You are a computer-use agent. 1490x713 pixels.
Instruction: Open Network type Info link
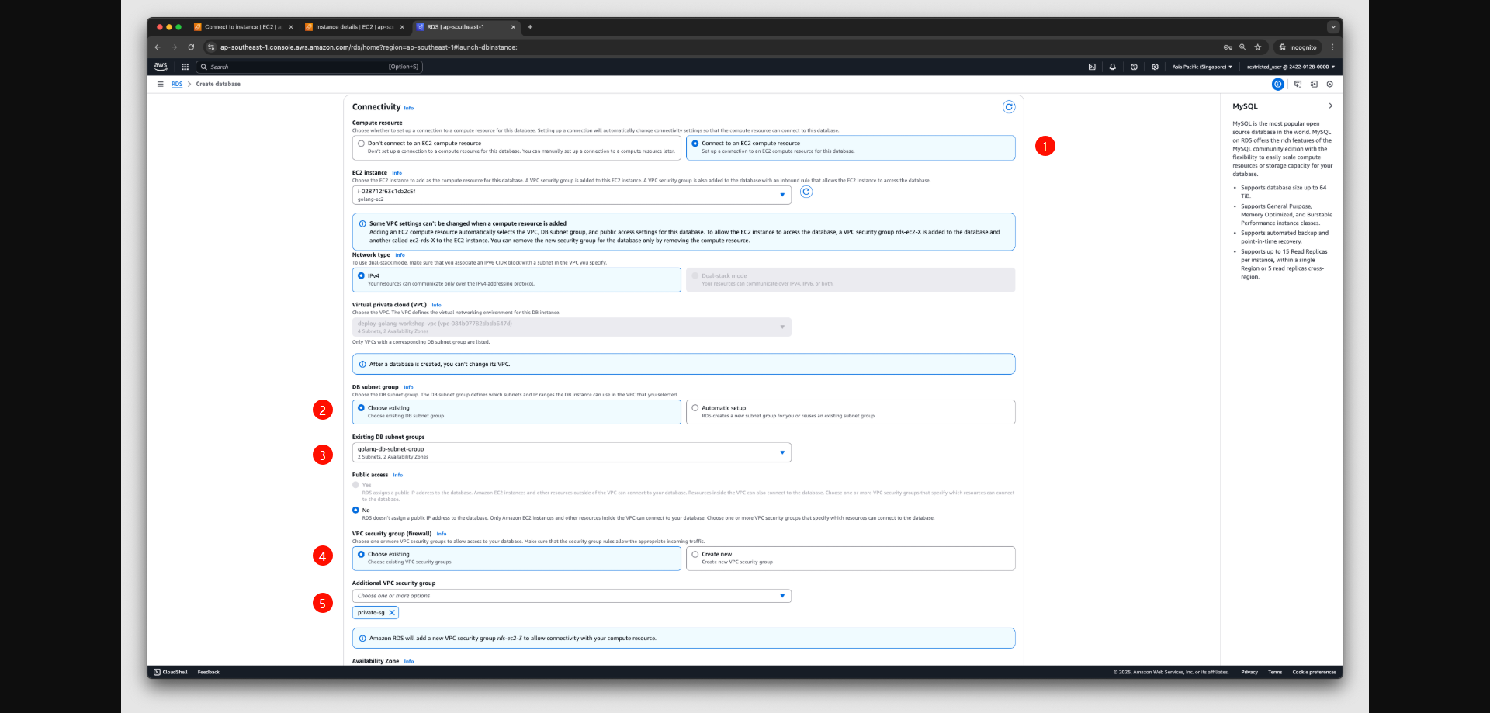click(400, 255)
